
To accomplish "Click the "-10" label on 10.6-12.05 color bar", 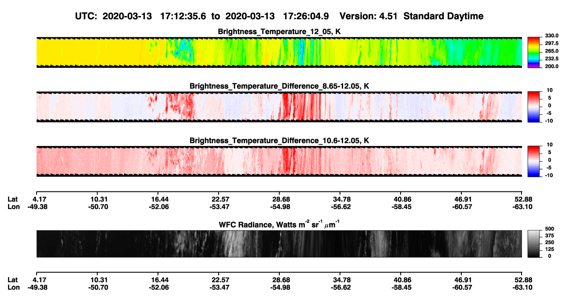I will pyautogui.click(x=548, y=175).
